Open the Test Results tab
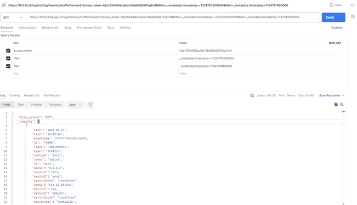The width and height of the screenshot is (357, 205). pyautogui.click(x=52, y=95)
